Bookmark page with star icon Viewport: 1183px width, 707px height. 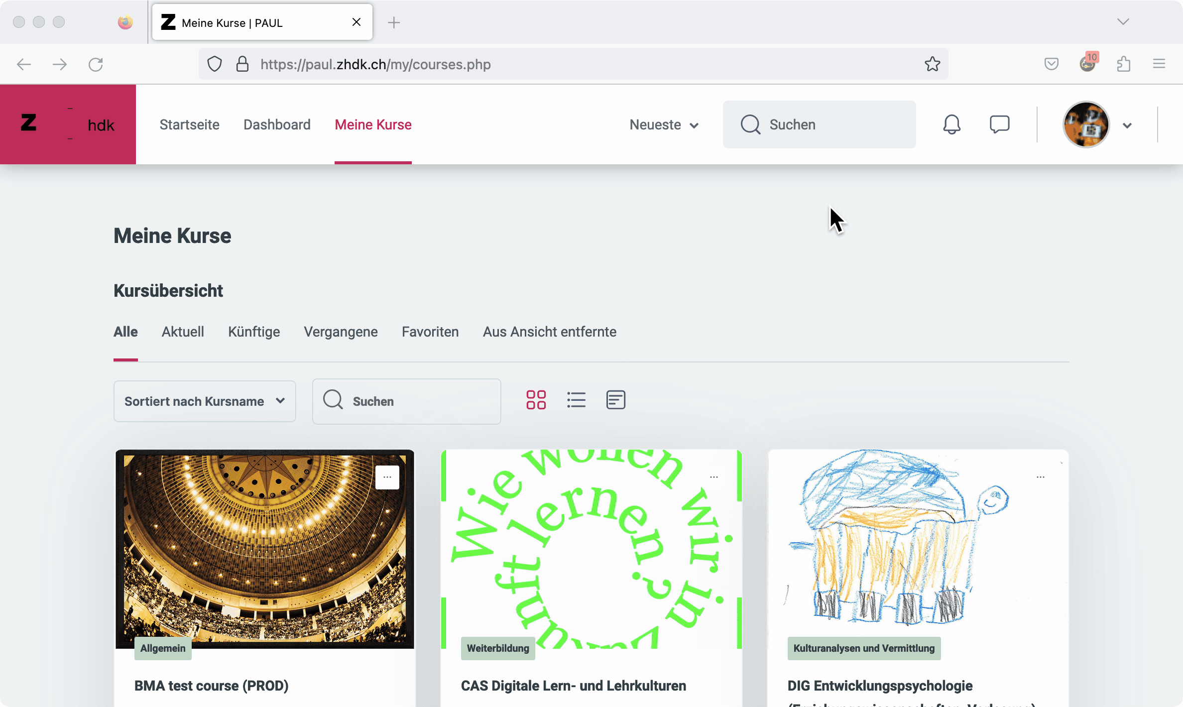pos(932,64)
